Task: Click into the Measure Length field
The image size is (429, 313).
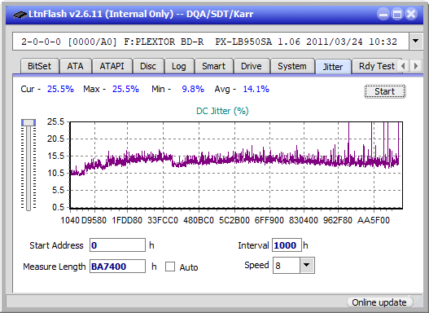Action: click(117, 267)
